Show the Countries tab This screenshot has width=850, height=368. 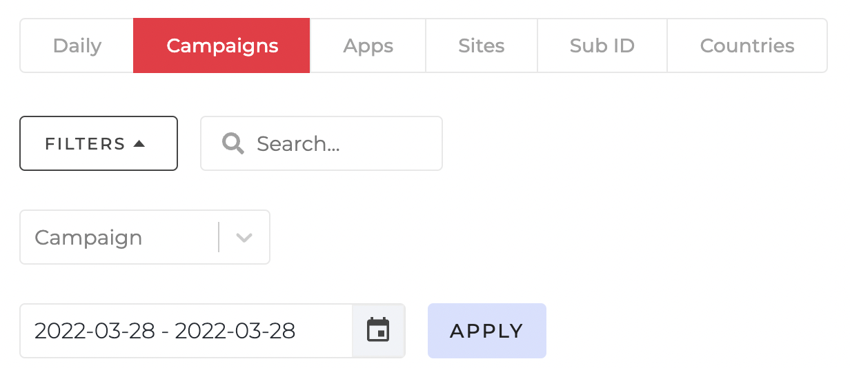point(747,45)
